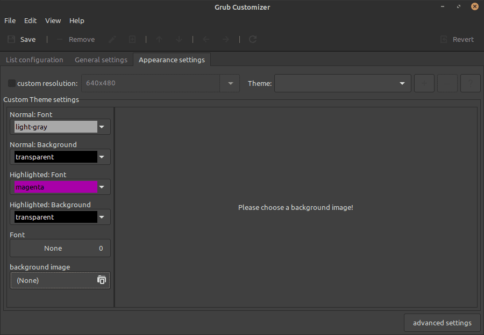The width and height of the screenshot is (484, 335).
Task: Click the edit pencil toolbar icon
Action: point(112,39)
